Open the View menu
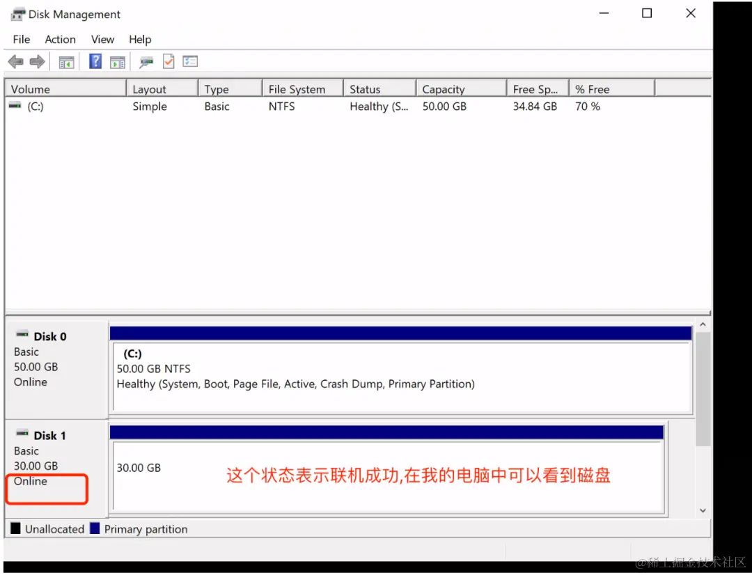Viewport: 752px width, 575px height. 102,39
